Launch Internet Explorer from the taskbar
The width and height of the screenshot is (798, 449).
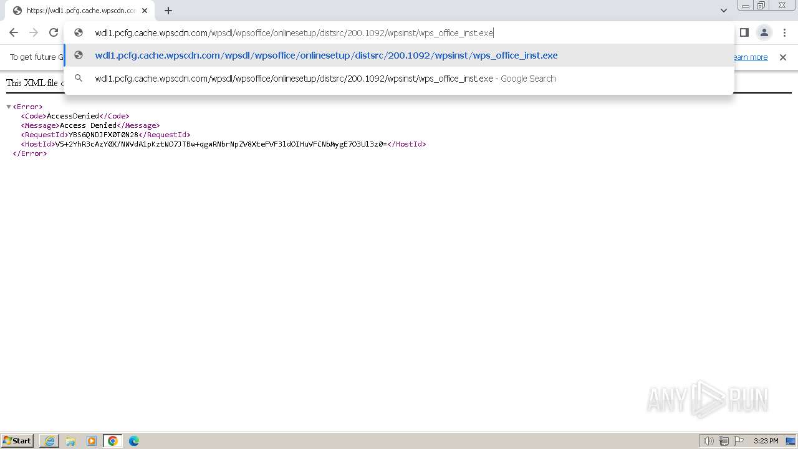coord(49,441)
